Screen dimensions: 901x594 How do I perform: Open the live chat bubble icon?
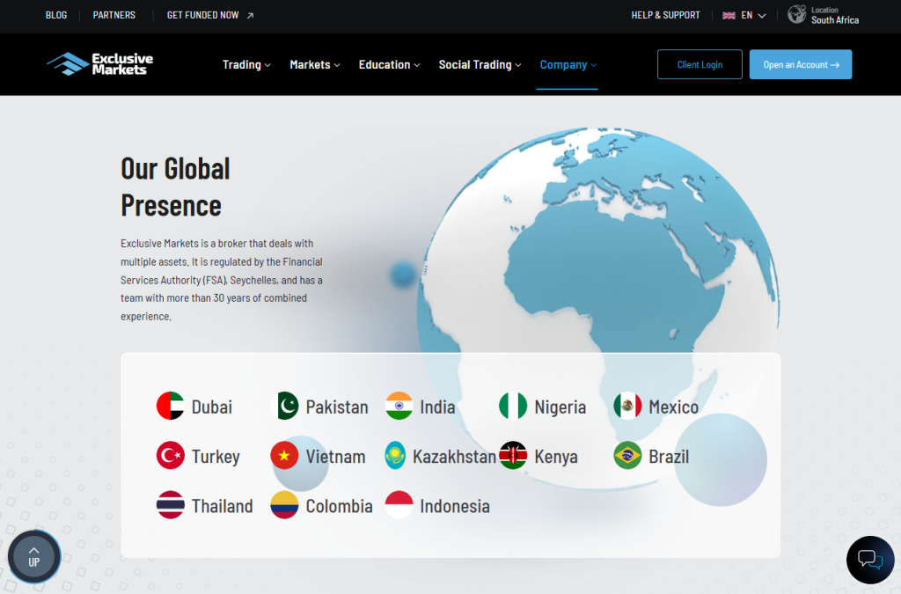pyautogui.click(x=869, y=559)
